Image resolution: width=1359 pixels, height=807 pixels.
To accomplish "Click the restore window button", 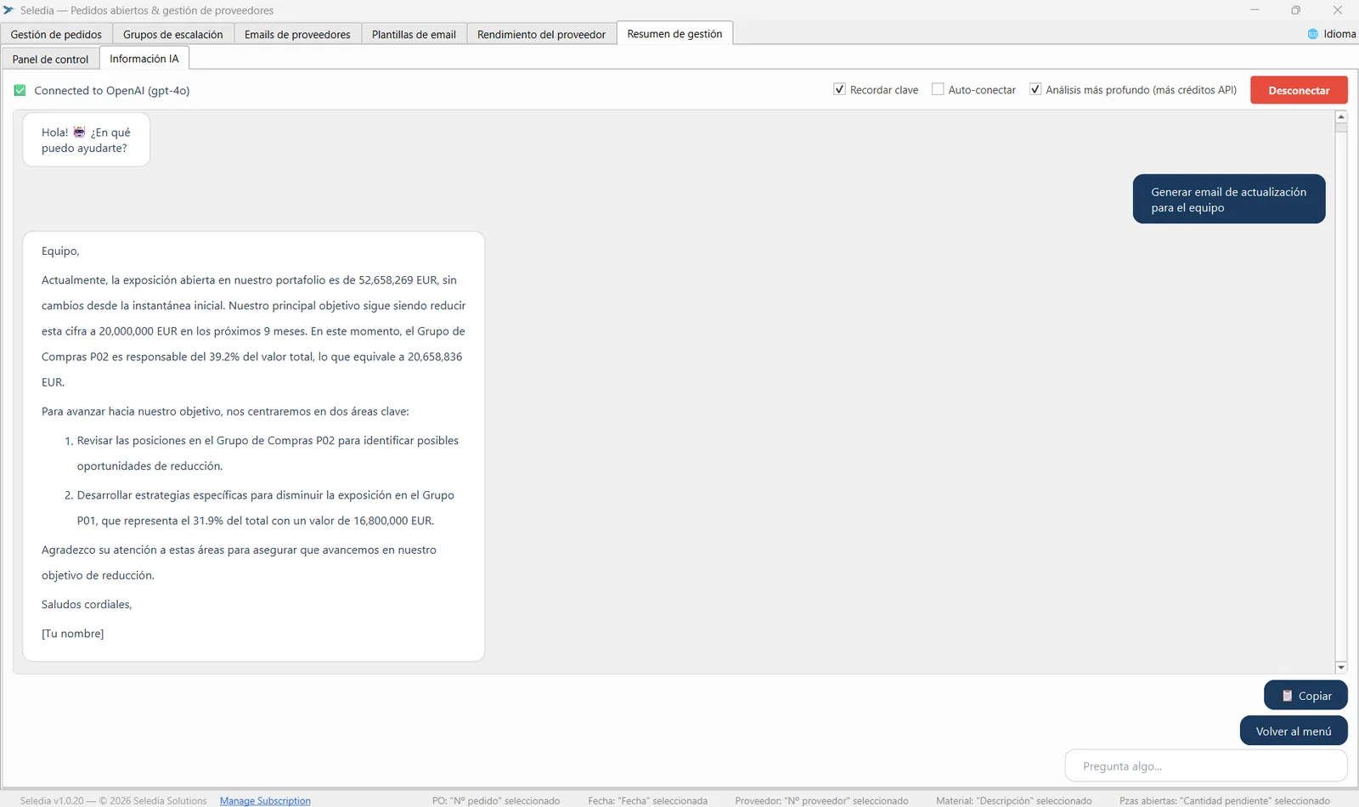I will [x=1295, y=10].
